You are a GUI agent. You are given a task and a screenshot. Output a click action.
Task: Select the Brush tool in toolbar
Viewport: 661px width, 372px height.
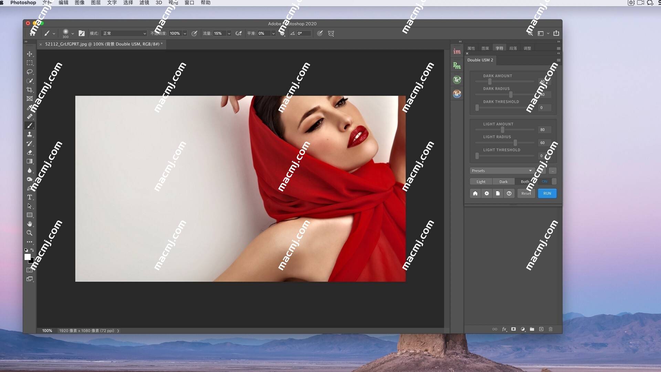pos(30,125)
